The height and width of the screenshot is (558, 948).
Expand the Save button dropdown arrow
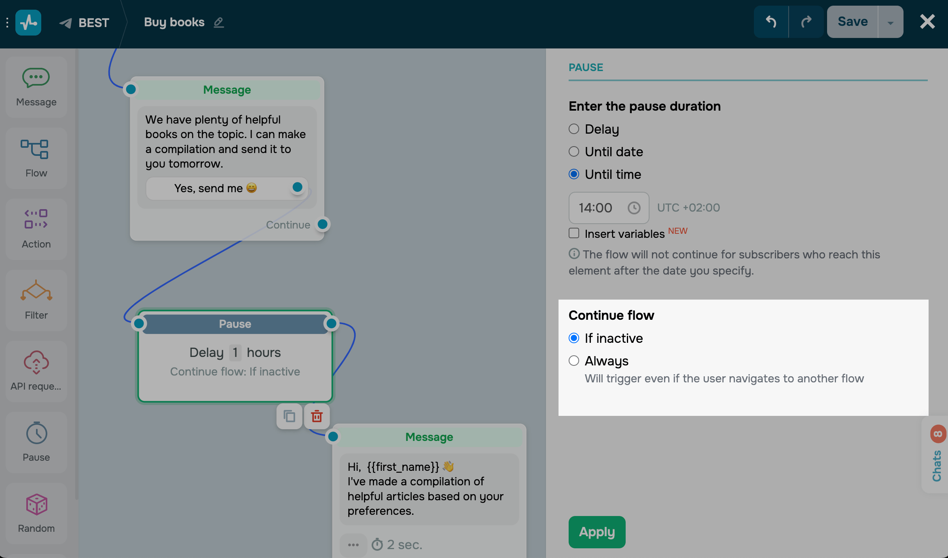coord(890,22)
